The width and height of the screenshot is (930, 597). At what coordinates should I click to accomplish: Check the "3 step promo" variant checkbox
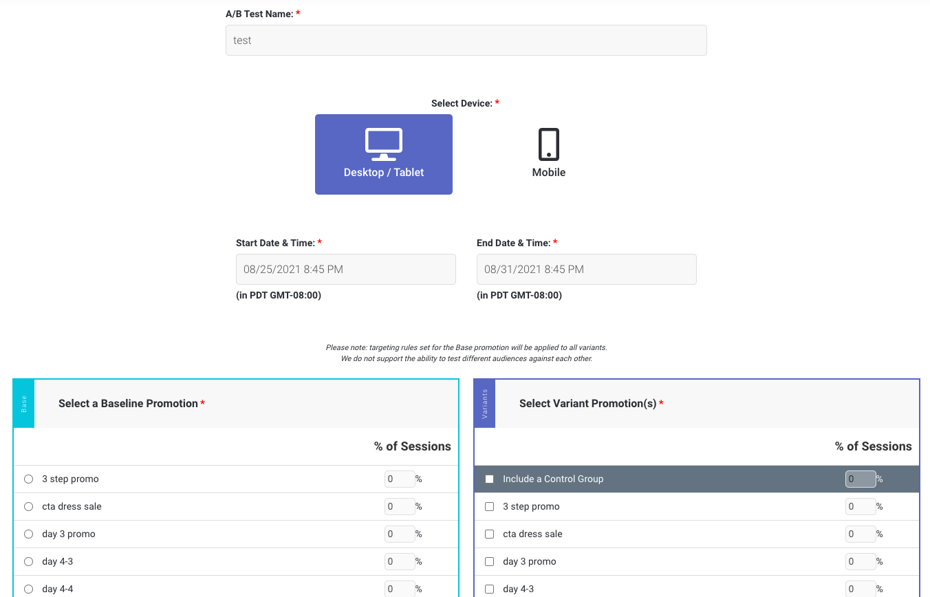coord(489,506)
